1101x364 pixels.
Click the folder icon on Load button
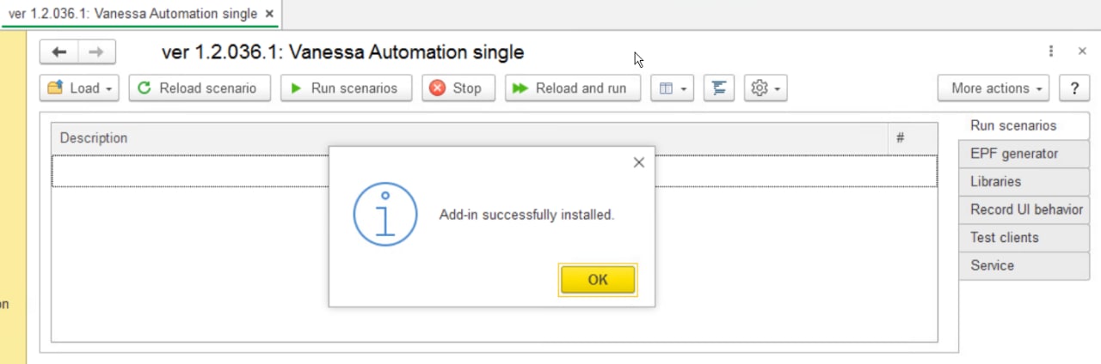pos(55,88)
